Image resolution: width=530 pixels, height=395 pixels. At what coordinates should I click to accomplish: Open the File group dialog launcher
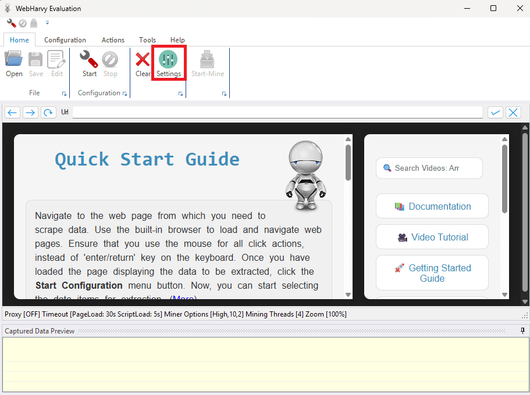[65, 94]
